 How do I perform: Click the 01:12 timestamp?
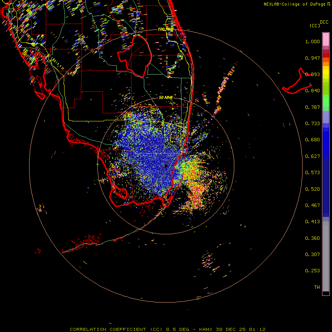coord(257,329)
